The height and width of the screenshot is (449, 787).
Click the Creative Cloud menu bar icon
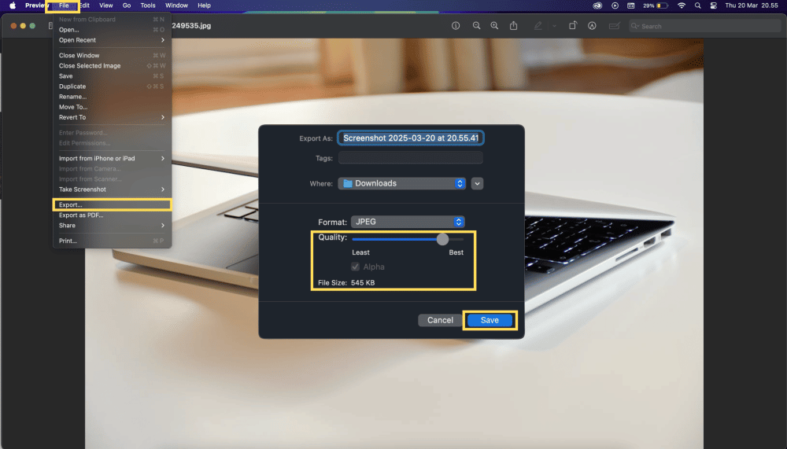click(597, 6)
